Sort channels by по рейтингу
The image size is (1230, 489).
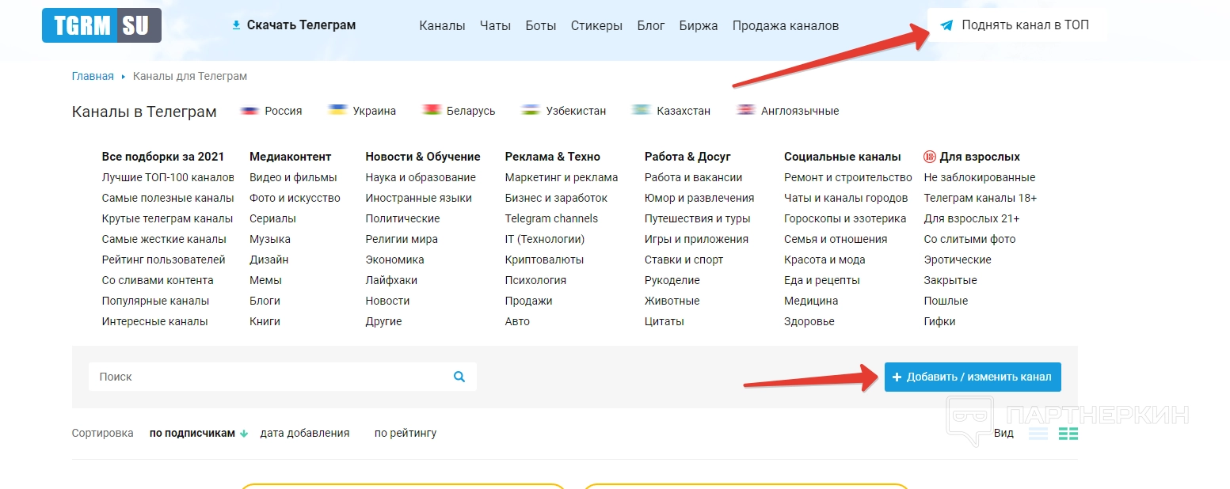(405, 433)
